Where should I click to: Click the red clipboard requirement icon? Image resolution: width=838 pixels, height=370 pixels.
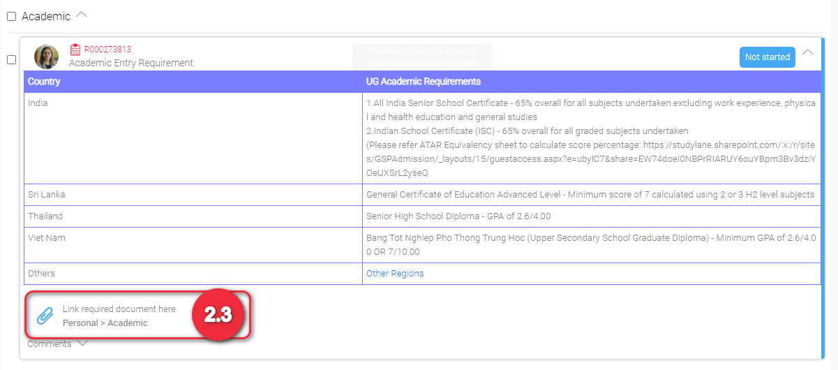(75, 50)
